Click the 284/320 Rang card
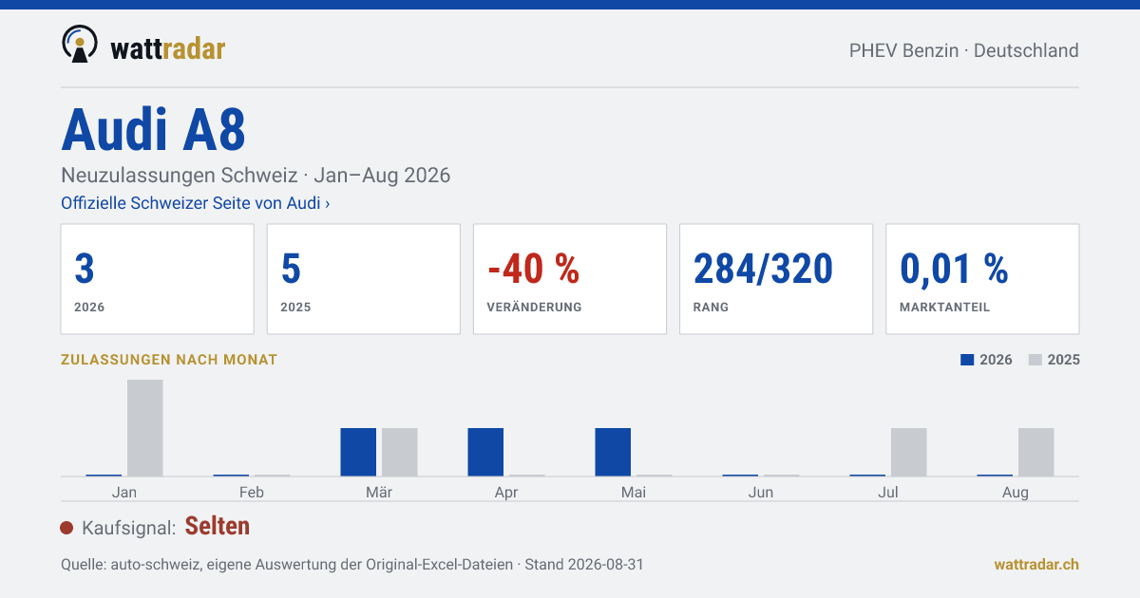This screenshot has width=1140, height=598. coord(776,279)
